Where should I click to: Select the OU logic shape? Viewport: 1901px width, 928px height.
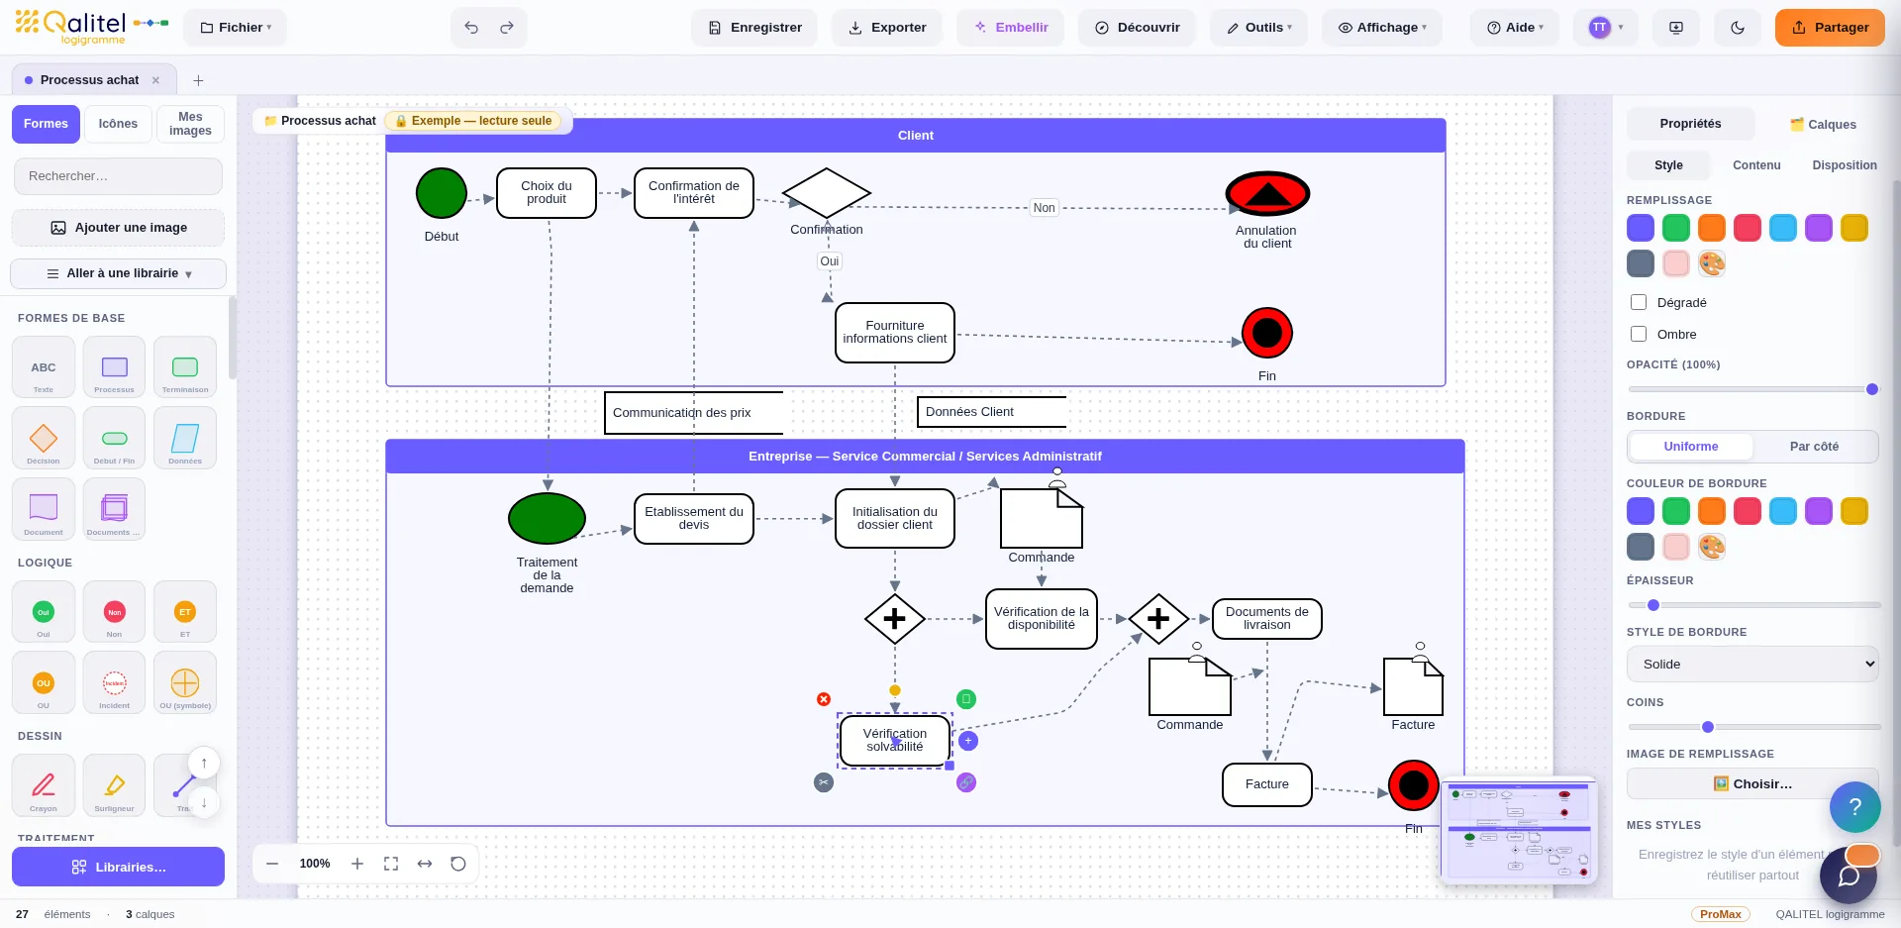click(44, 682)
